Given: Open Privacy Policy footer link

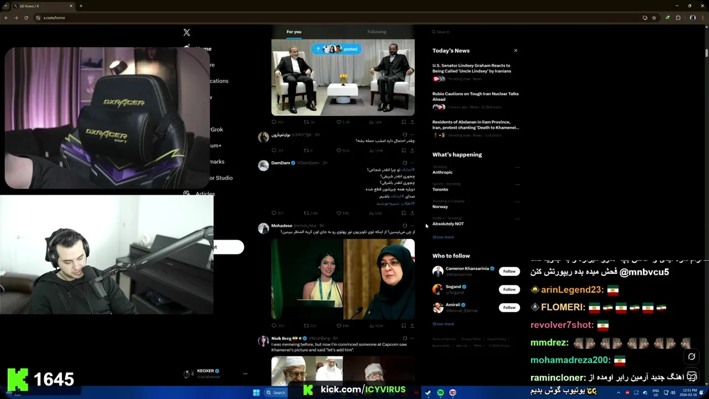Looking at the screenshot, I should pyautogui.click(x=471, y=339).
